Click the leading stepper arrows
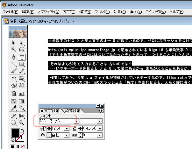 coord(80,129)
